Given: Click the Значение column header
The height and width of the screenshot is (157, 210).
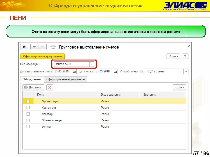Looking at the screenshot, I should point(163,95).
